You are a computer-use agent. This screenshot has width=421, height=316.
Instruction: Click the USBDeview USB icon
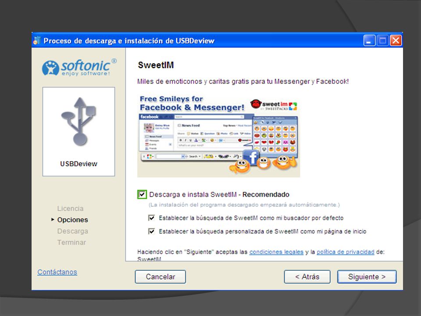tap(78, 122)
